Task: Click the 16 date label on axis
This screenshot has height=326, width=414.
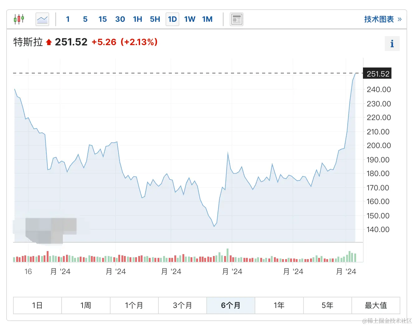Action: click(28, 272)
